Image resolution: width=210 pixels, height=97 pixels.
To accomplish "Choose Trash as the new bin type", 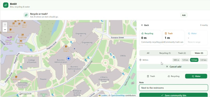I will 151,76.
